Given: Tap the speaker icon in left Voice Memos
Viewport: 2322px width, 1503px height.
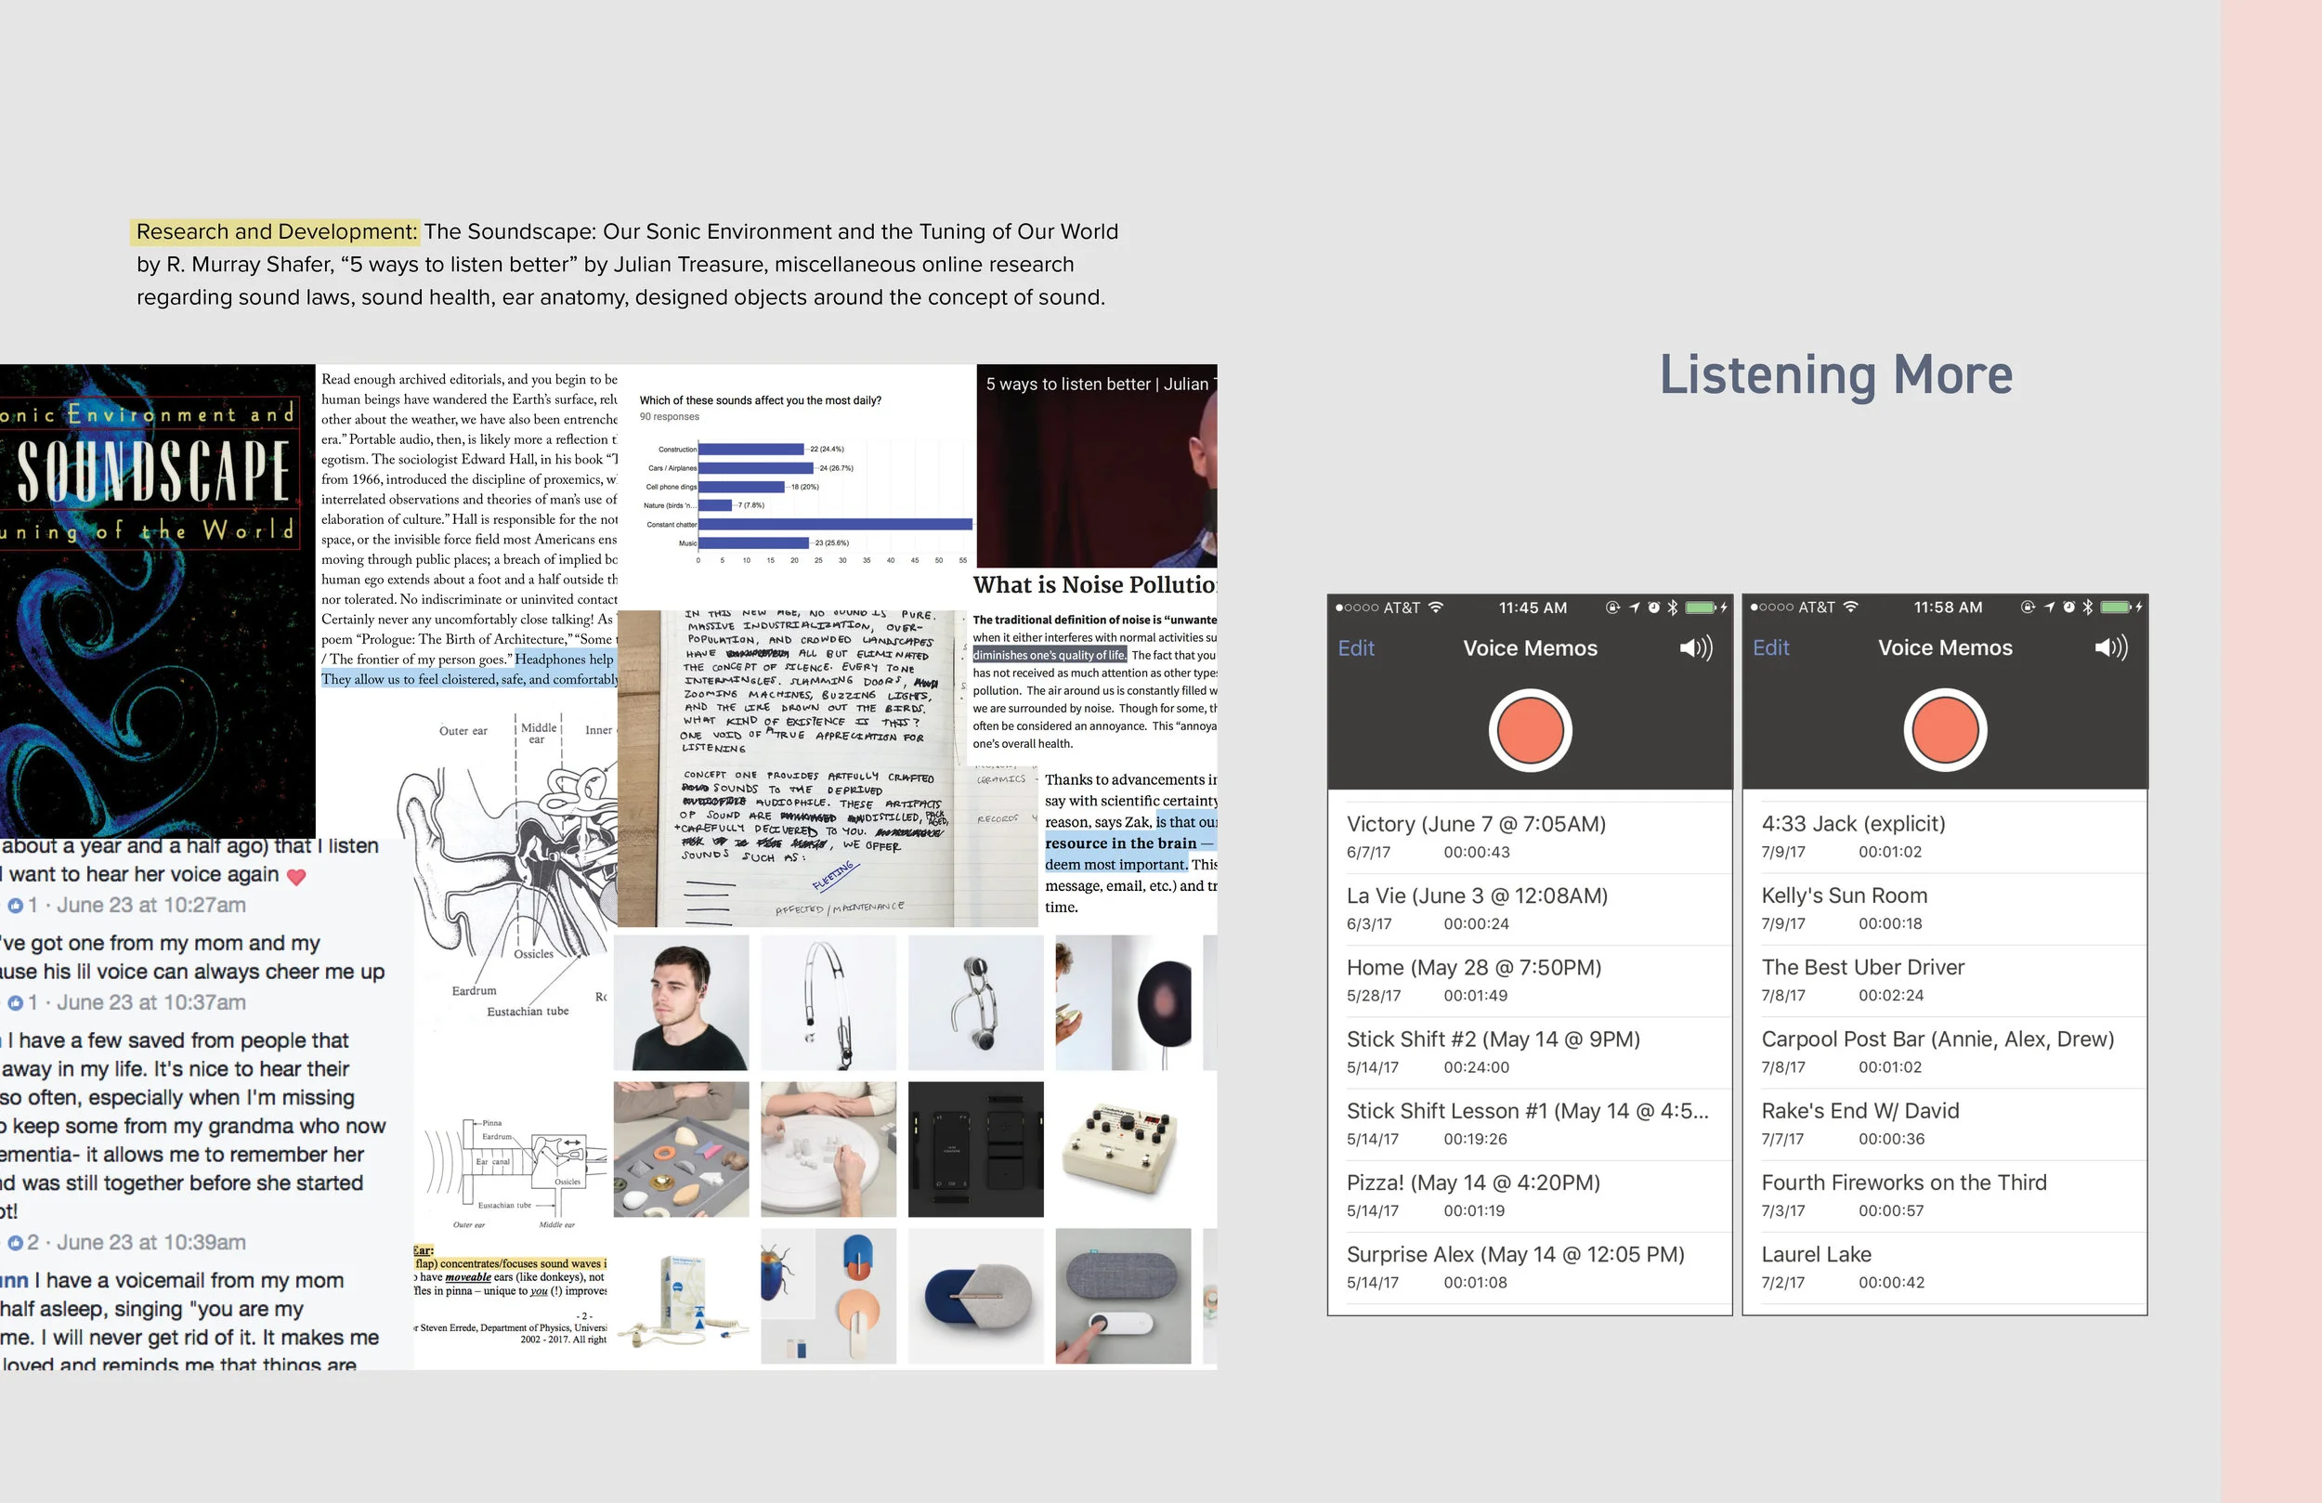Looking at the screenshot, I should point(1695,648).
